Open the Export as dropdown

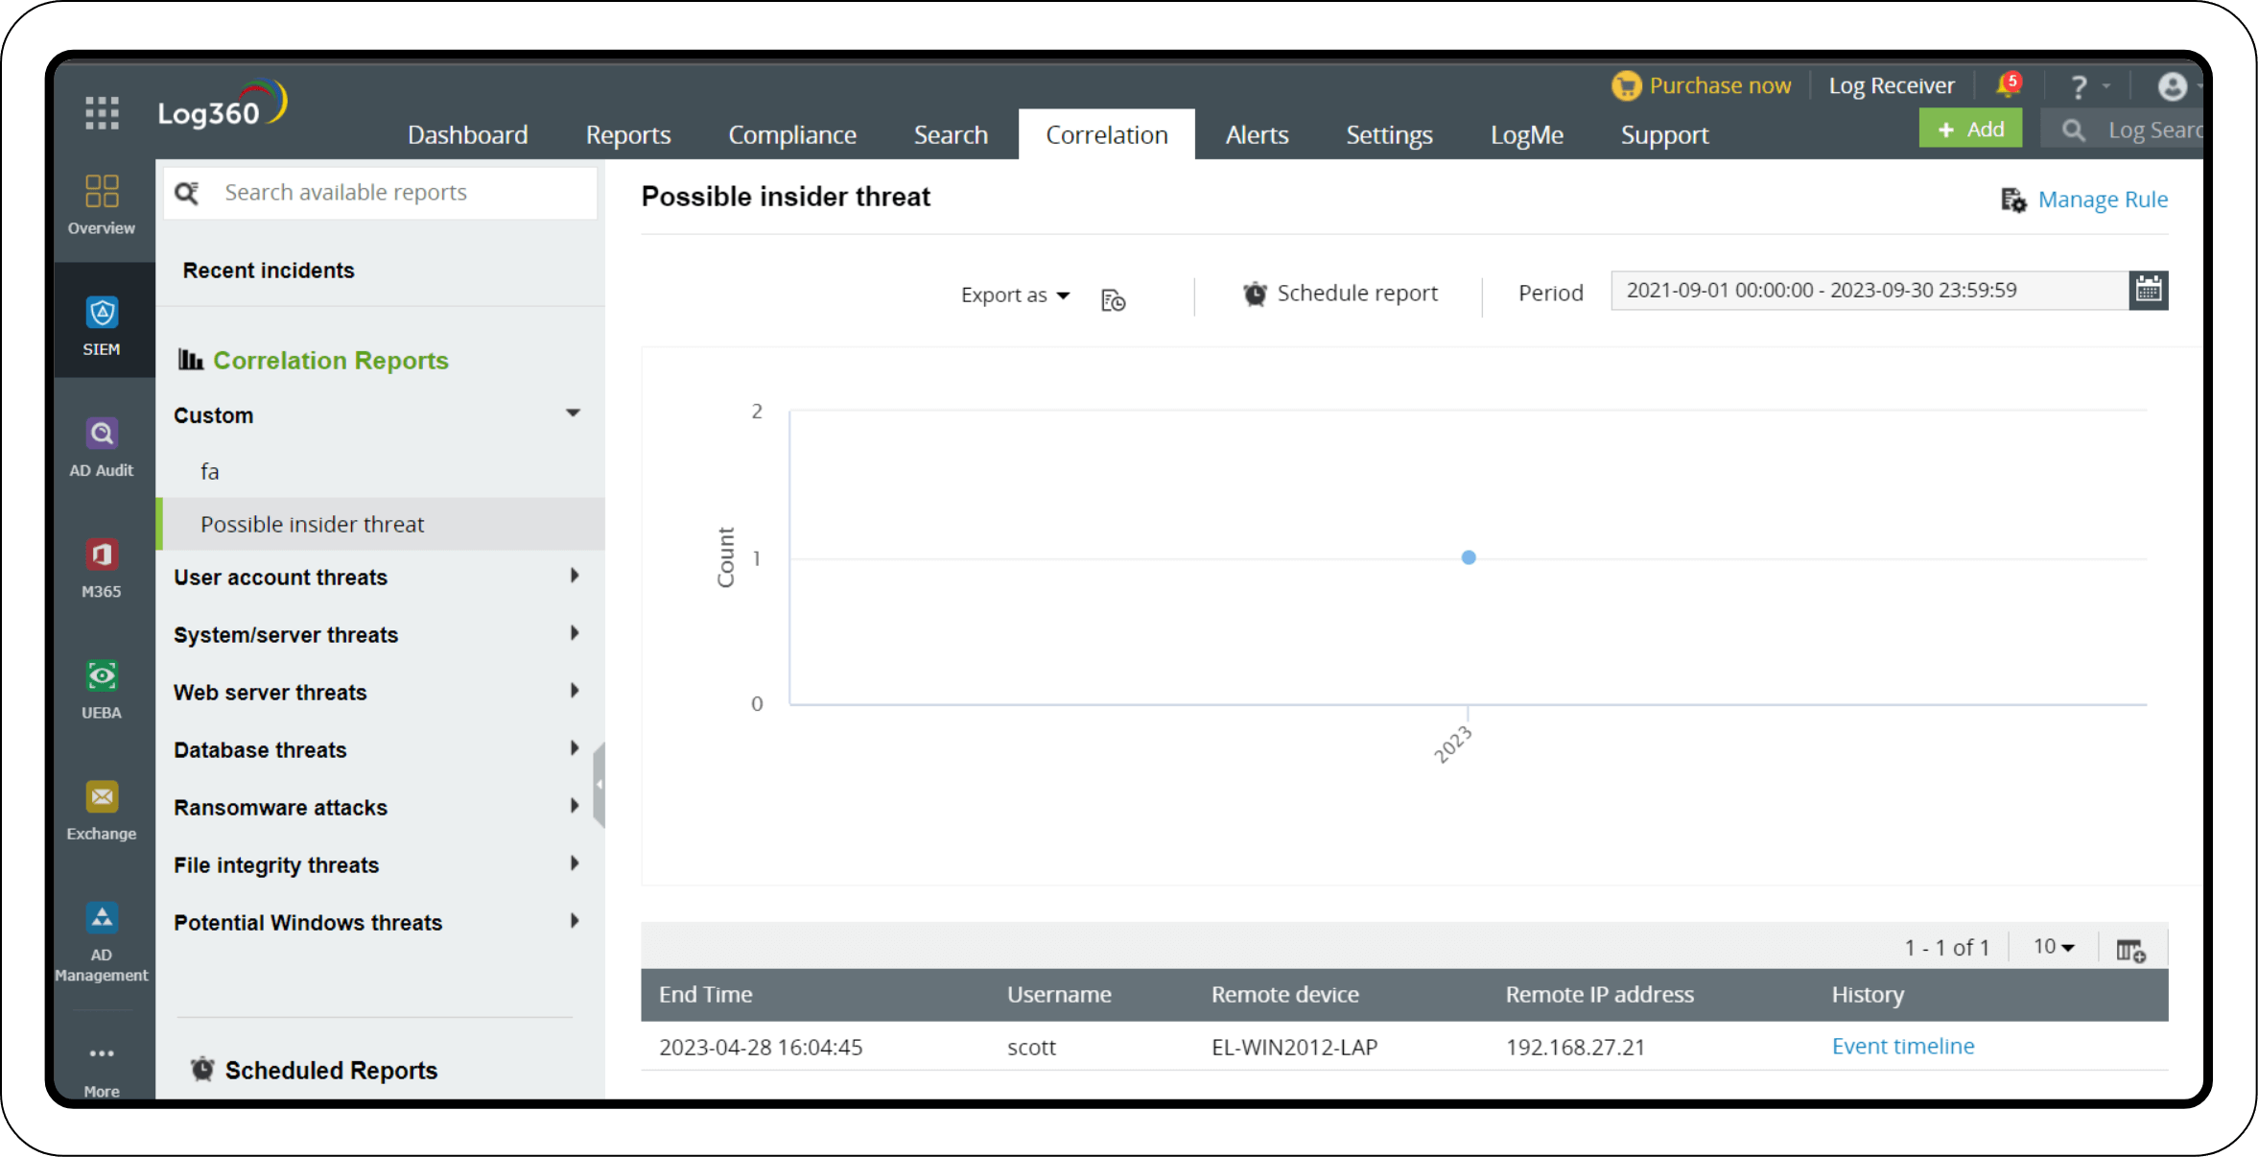tap(1013, 295)
